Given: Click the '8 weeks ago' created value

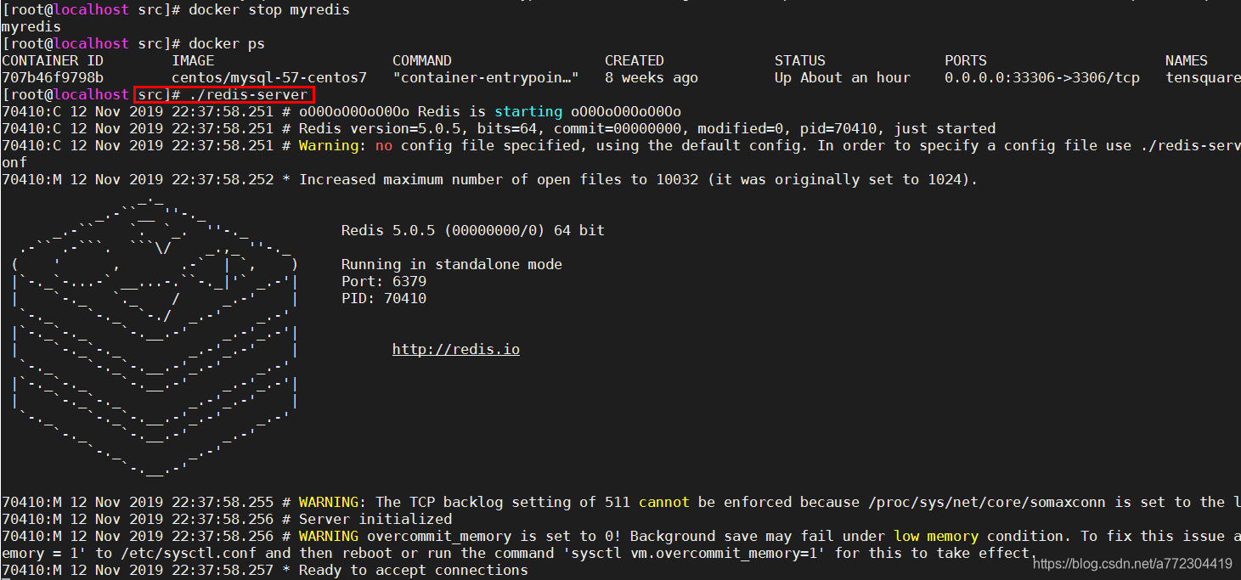Looking at the screenshot, I should pyautogui.click(x=652, y=77).
